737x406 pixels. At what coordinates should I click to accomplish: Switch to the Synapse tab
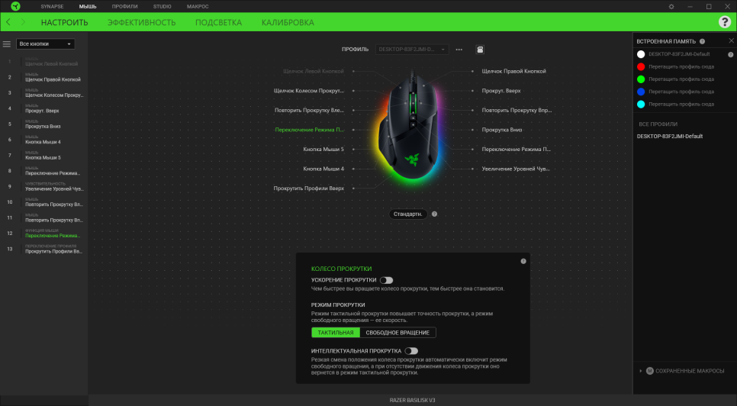point(52,7)
